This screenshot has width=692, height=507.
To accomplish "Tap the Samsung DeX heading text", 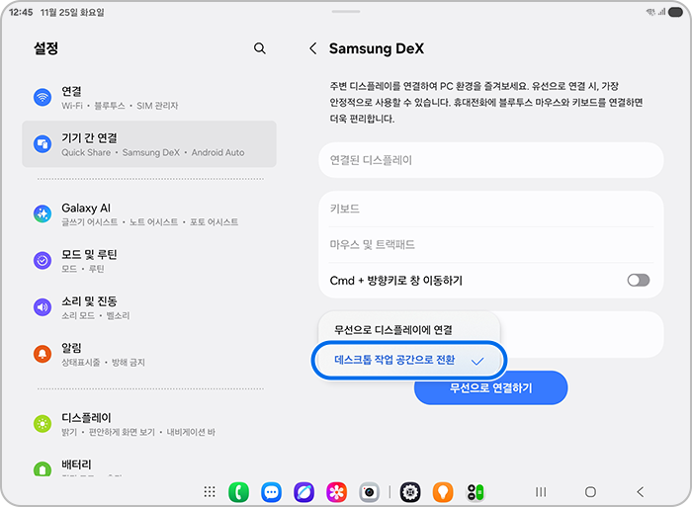I will coord(377,48).
